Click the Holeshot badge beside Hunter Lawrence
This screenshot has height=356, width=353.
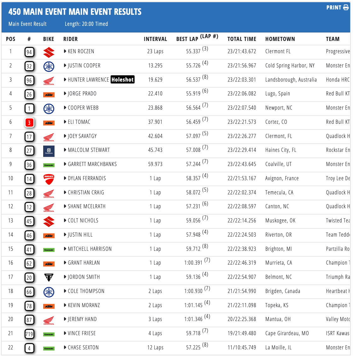click(x=123, y=80)
